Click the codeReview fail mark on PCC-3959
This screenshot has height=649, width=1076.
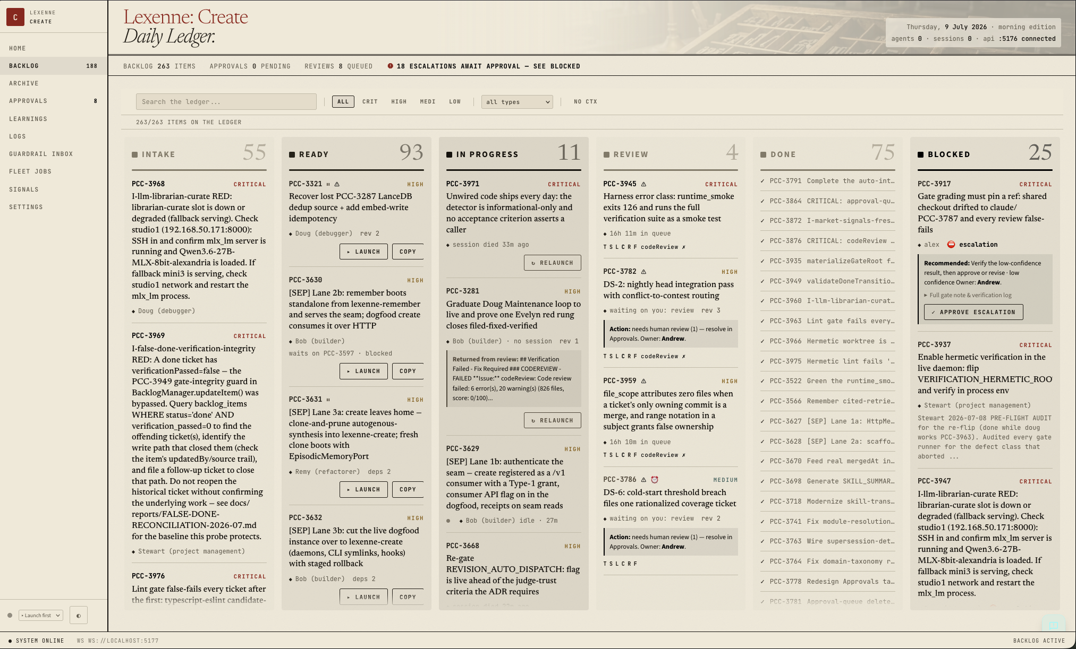683,455
